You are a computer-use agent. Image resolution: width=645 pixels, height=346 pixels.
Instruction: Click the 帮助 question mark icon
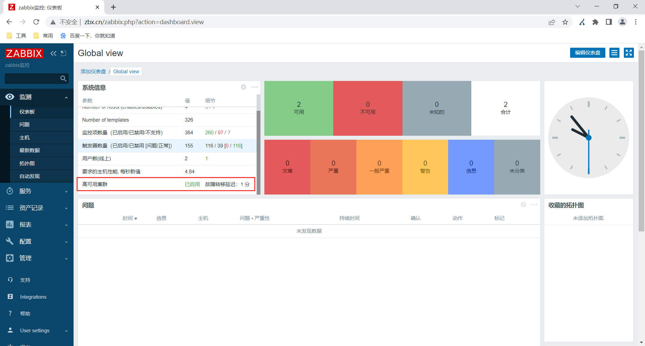(10, 313)
